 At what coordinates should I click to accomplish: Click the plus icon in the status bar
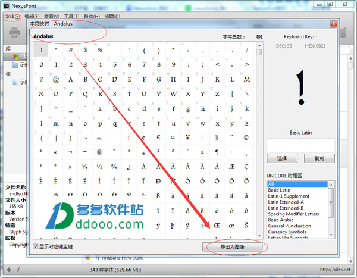point(9,270)
